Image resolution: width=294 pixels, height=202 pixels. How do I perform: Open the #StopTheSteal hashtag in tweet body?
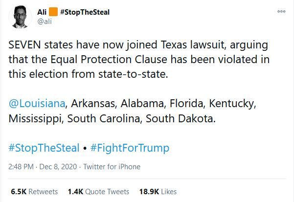pyautogui.click(x=44, y=148)
